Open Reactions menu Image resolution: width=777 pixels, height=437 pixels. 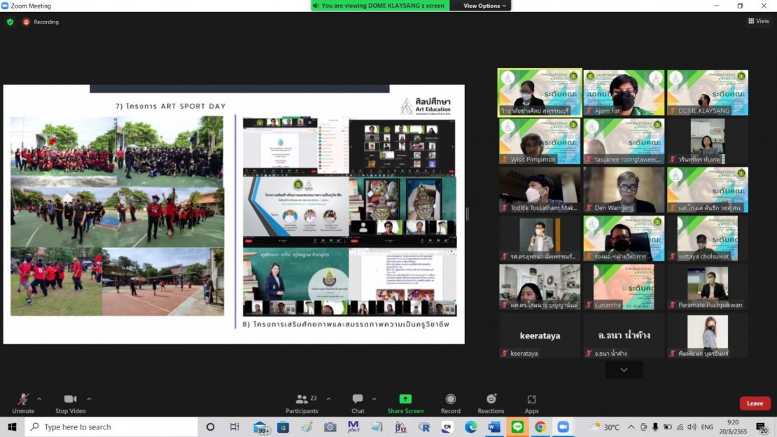491,404
